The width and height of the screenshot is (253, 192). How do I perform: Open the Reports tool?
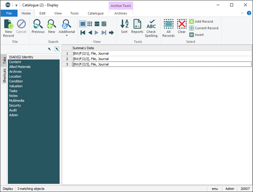(137, 27)
